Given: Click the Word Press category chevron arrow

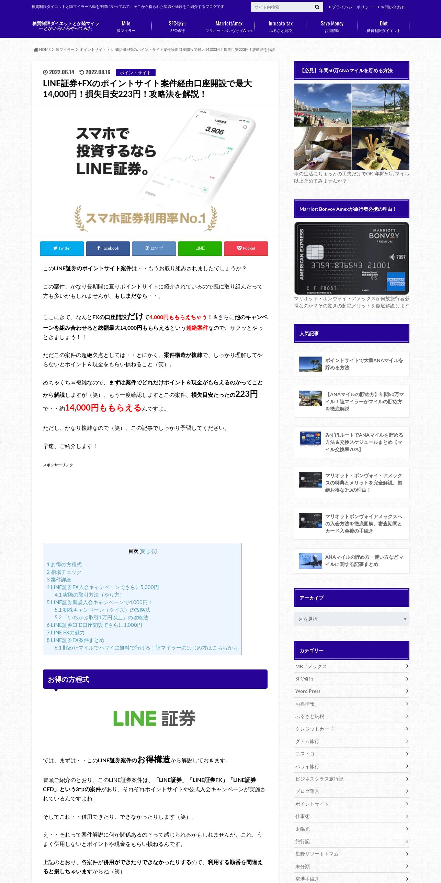Looking at the screenshot, I should tap(407, 691).
